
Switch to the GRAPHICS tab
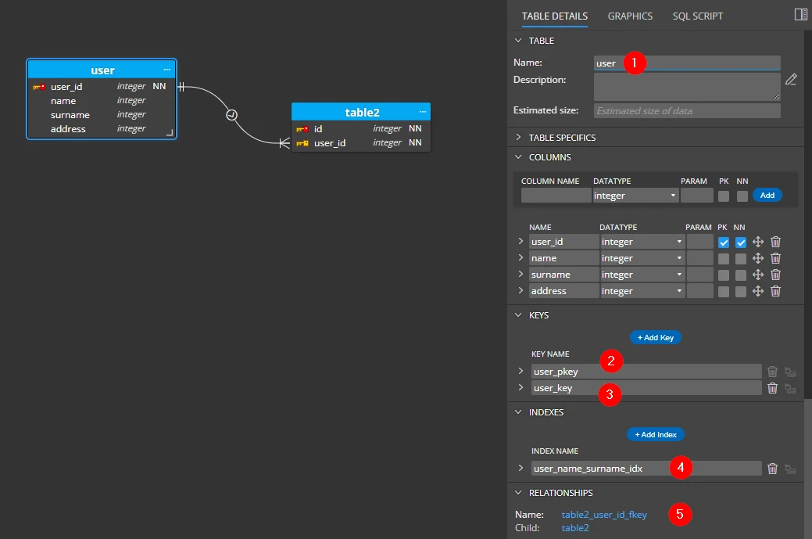click(x=630, y=16)
